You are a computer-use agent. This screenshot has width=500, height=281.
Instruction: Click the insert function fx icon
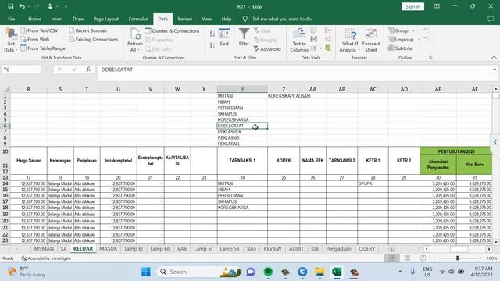click(x=88, y=69)
